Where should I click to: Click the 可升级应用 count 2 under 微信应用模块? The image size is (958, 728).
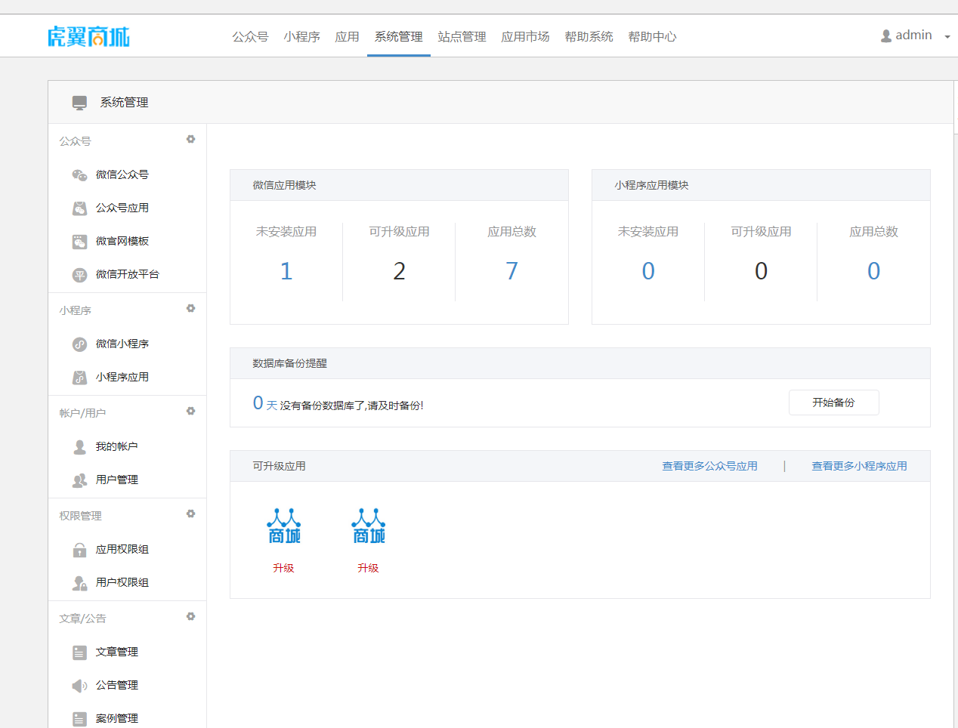pos(400,271)
